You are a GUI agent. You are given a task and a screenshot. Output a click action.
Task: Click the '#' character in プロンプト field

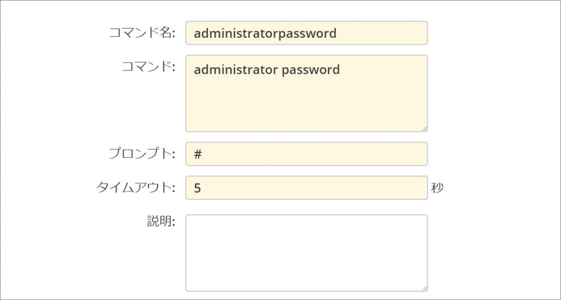coord(198,155)
